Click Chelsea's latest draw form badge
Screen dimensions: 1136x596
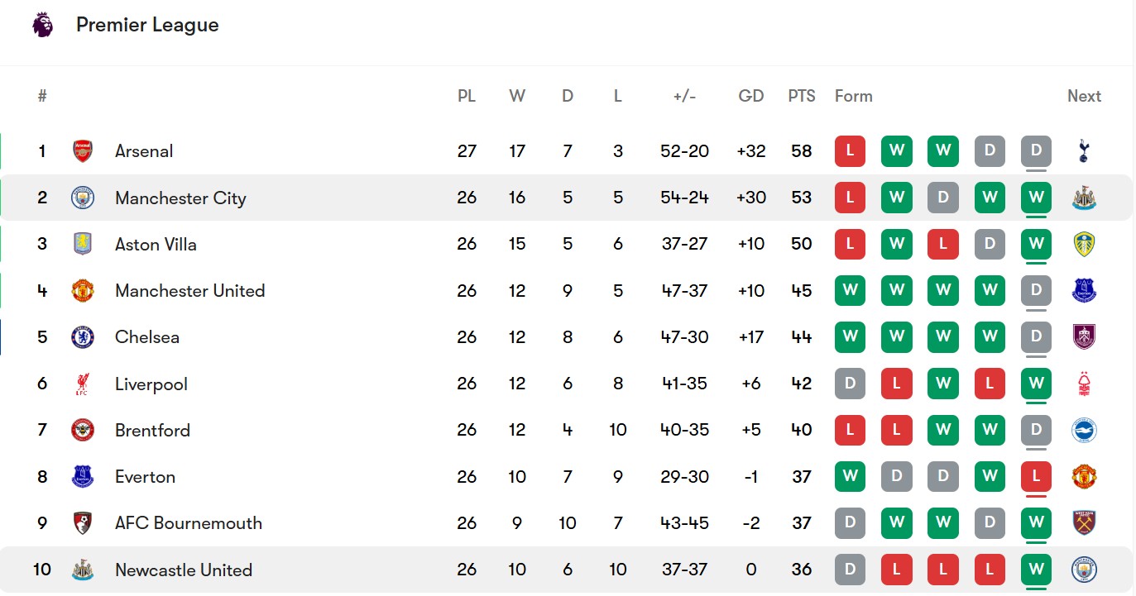tap(1036, 337)
